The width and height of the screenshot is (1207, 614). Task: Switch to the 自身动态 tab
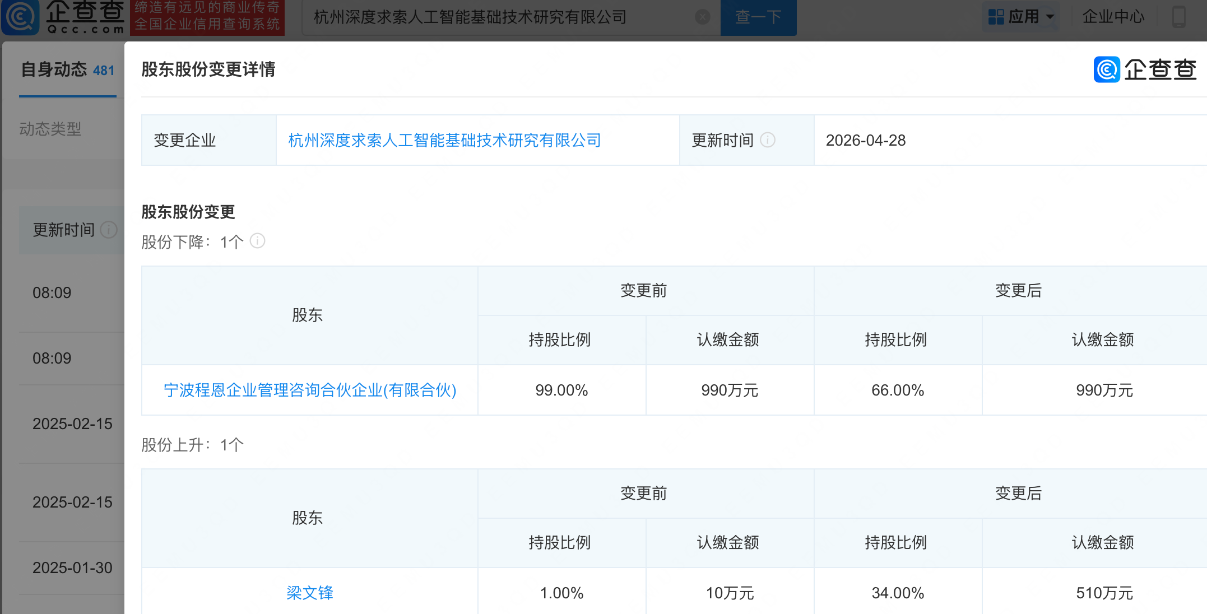coord(54,69)
